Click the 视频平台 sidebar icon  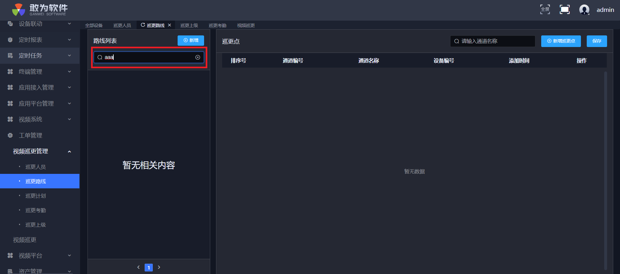point(10,255)
